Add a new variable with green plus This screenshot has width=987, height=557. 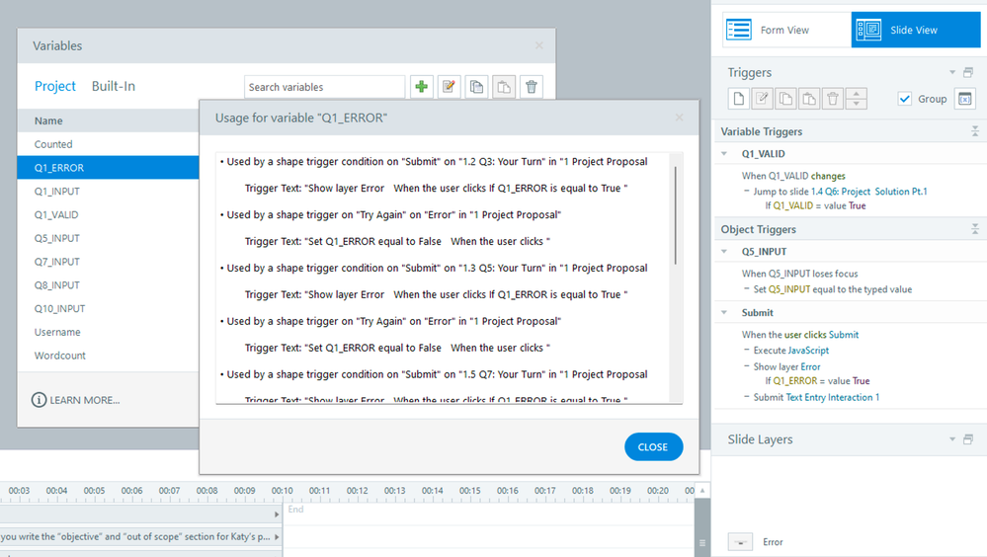pyautogui.click(x=422, y=87)
